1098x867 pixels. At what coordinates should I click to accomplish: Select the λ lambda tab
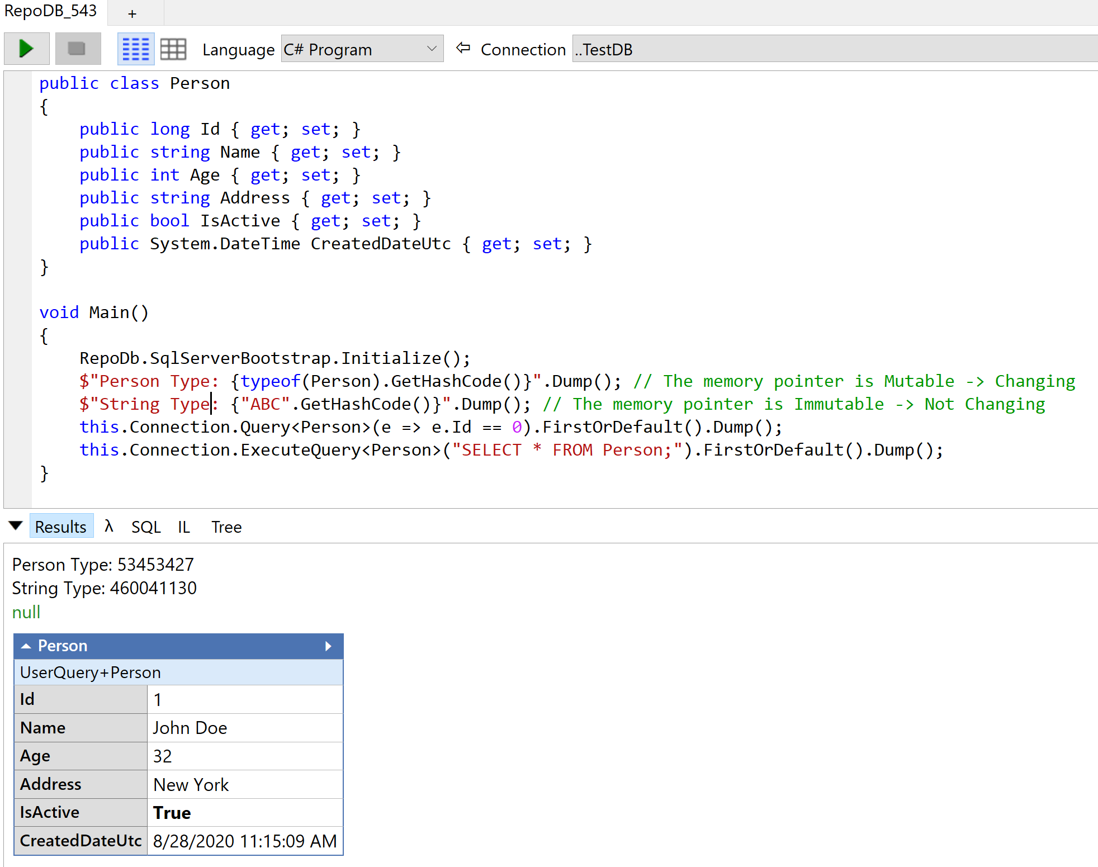[108, 526]
